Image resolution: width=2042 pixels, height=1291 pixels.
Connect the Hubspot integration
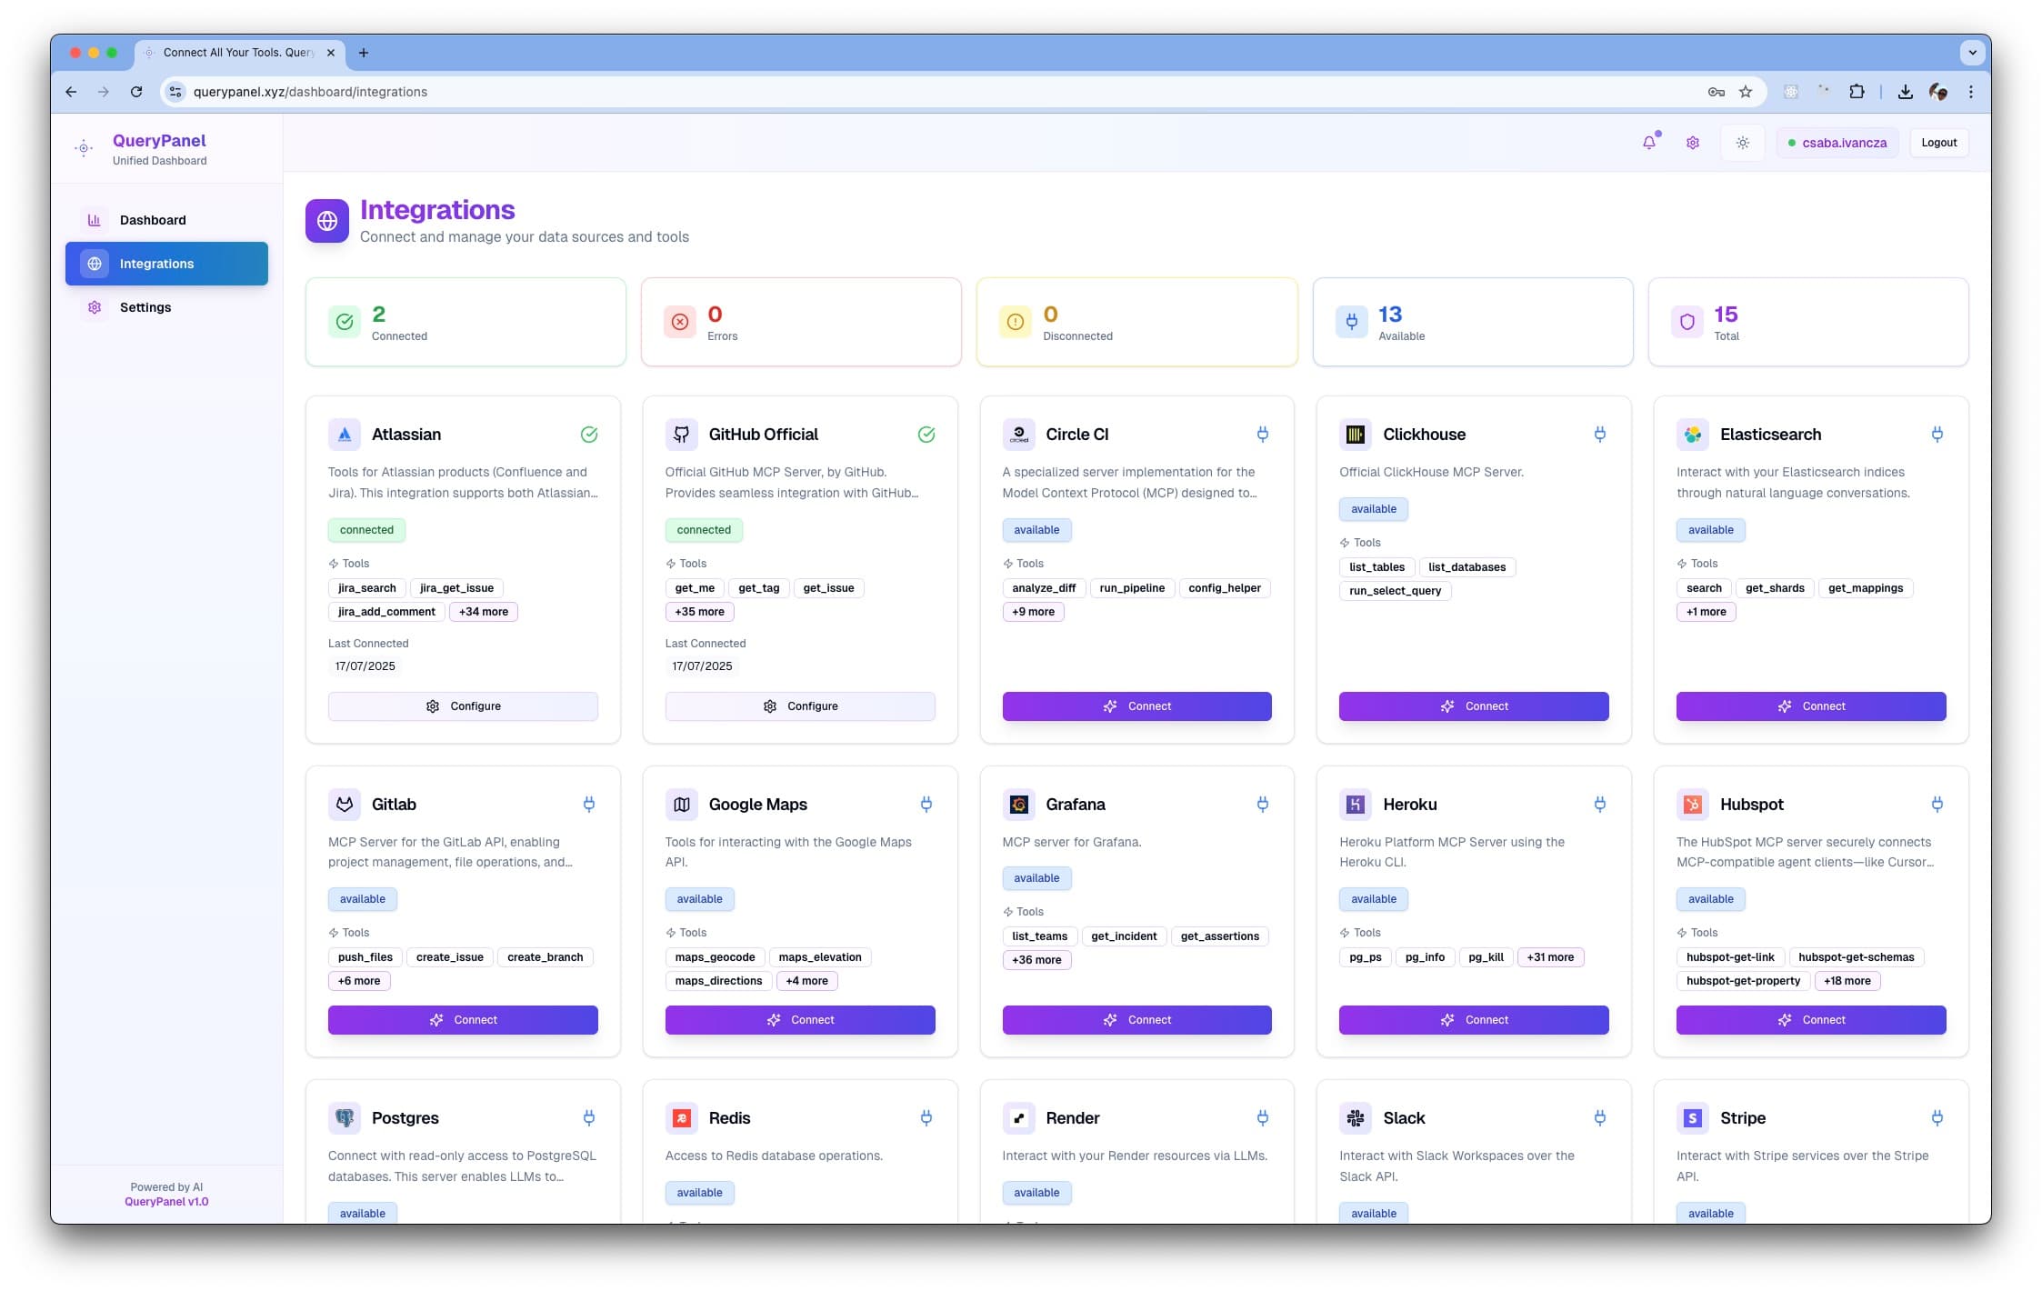(x=1811, y=1020)
